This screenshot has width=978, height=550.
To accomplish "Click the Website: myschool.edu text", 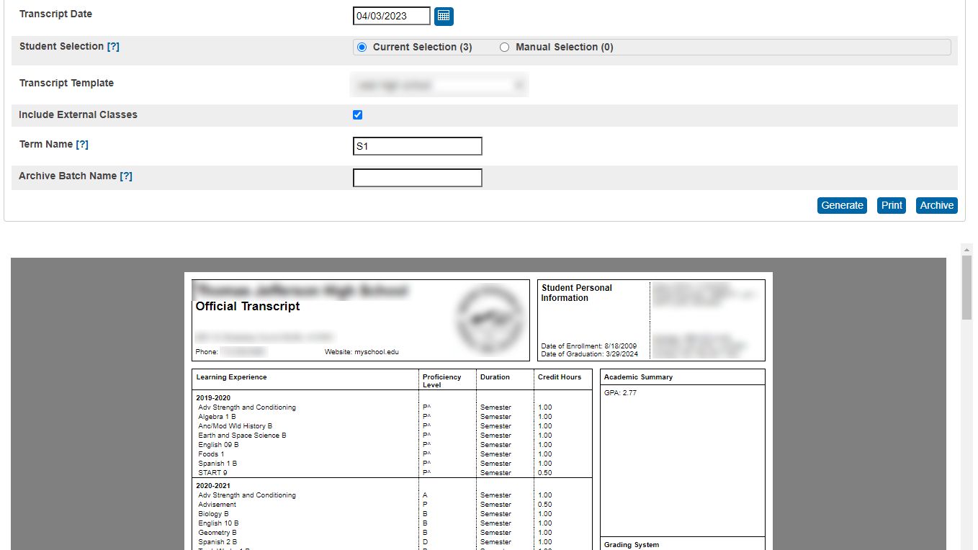I will (362, 352).
